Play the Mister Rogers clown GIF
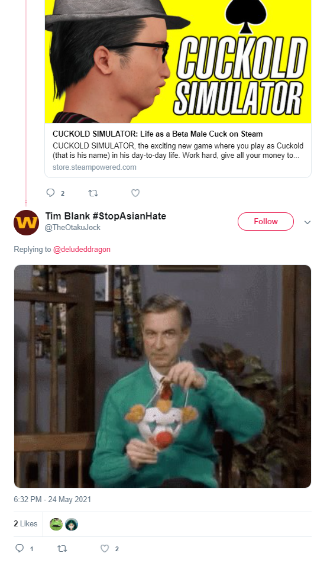This screenshot has width=327, height=566. point(163,376)
